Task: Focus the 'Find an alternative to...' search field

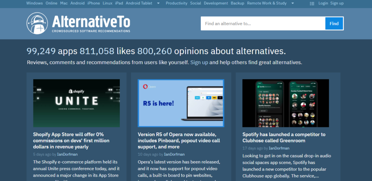Action: 263,24
